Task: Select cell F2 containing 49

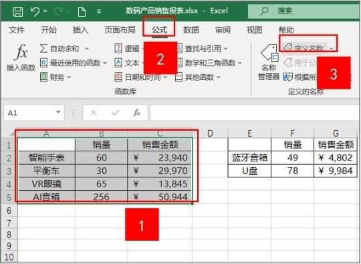Action: (292, 158)
